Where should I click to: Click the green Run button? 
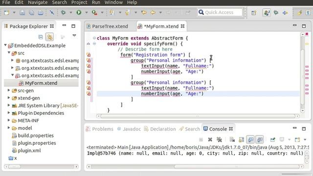click(79, 13)
